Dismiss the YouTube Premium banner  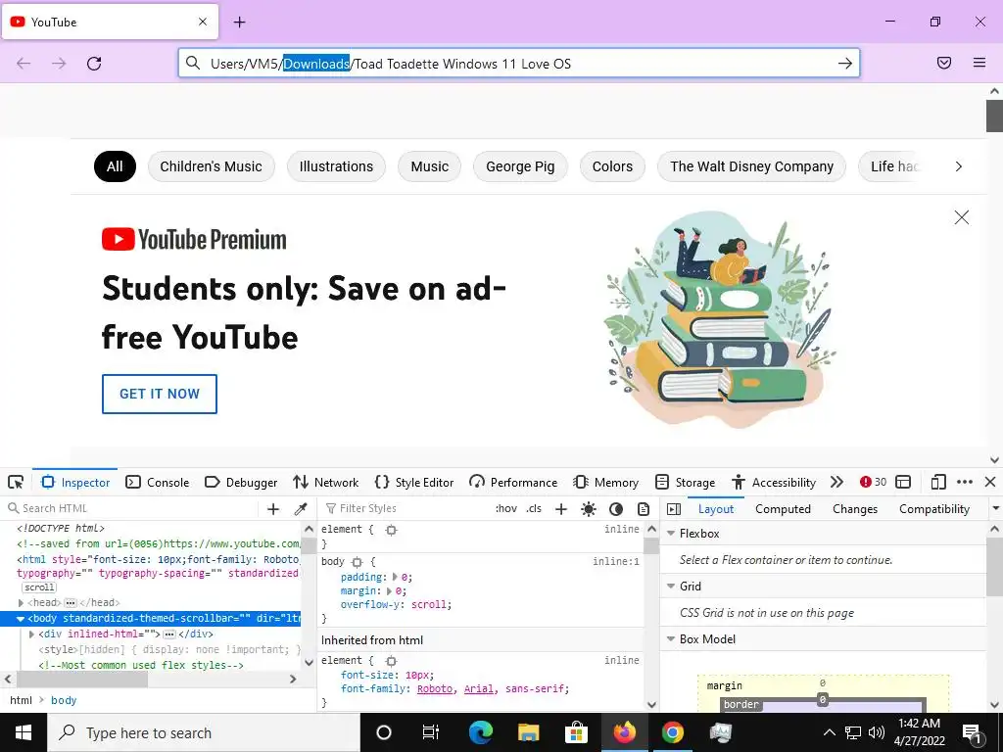962,217
